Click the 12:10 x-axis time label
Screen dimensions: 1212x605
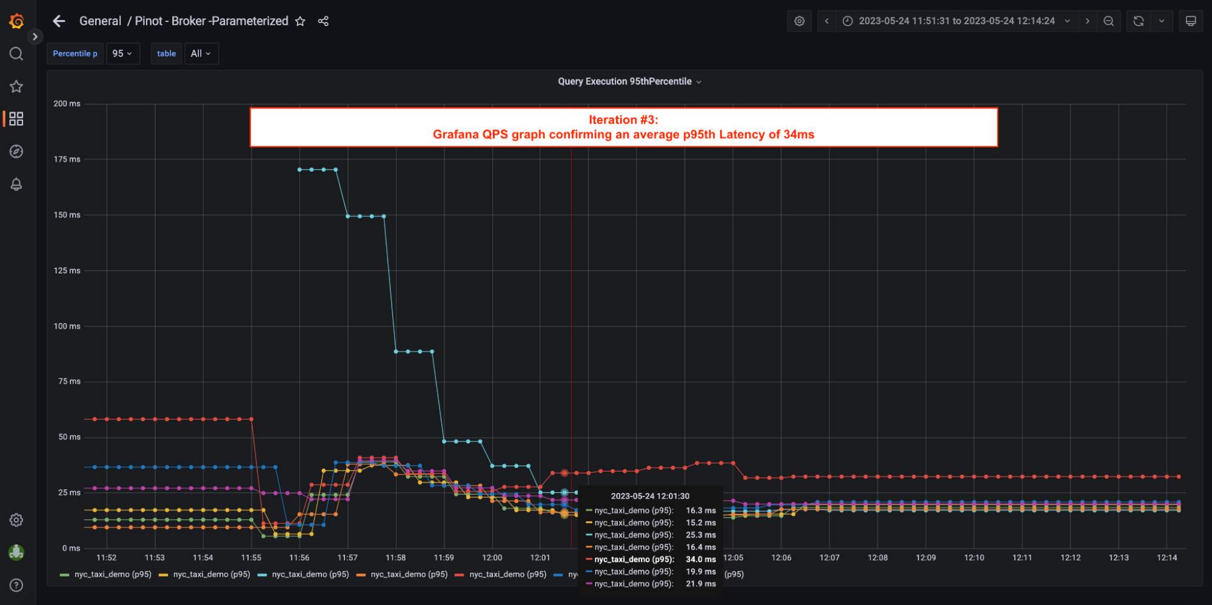coord(974,558)
